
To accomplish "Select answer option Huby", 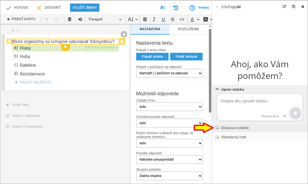I will coord(25,56).
